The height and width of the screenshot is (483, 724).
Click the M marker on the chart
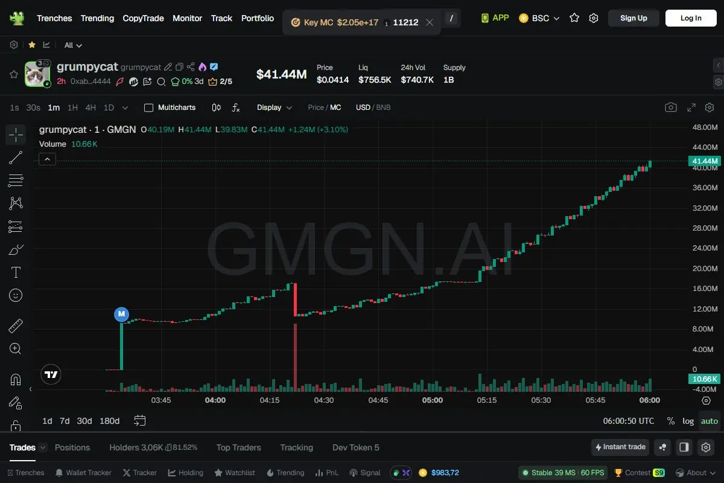pos(122,314)
